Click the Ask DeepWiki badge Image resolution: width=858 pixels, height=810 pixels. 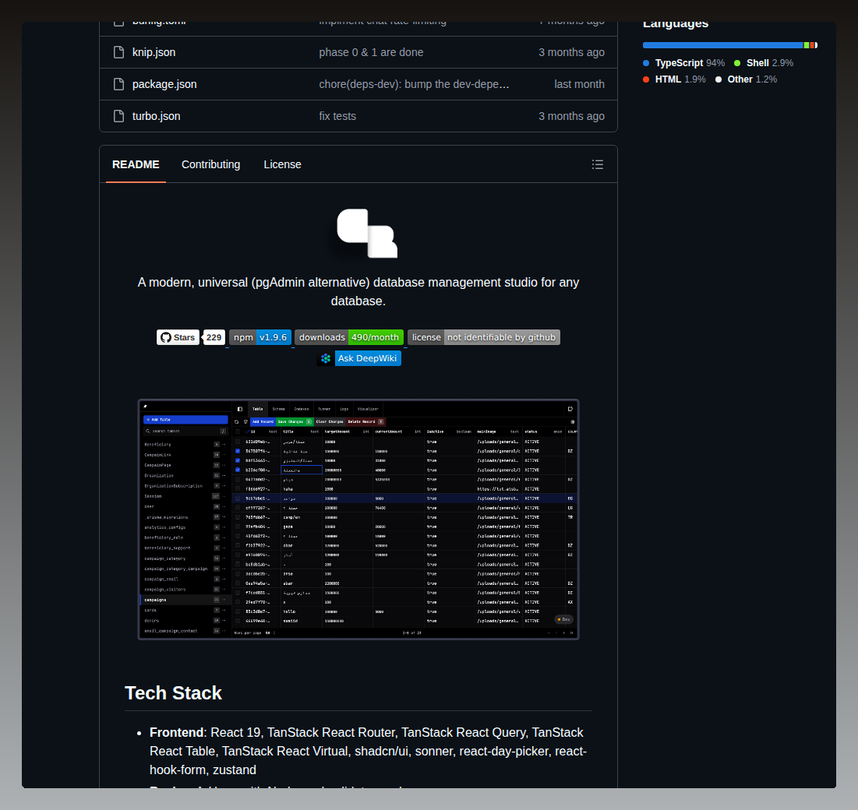(x=359, y=358)
